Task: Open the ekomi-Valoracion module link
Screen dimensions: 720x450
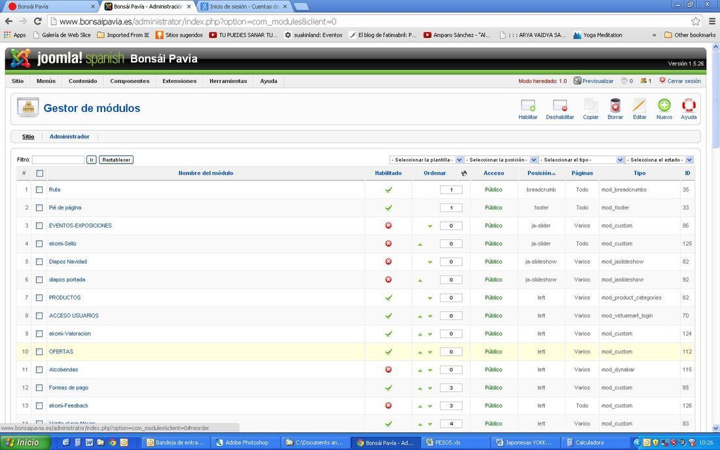Action: pos(70,334)
